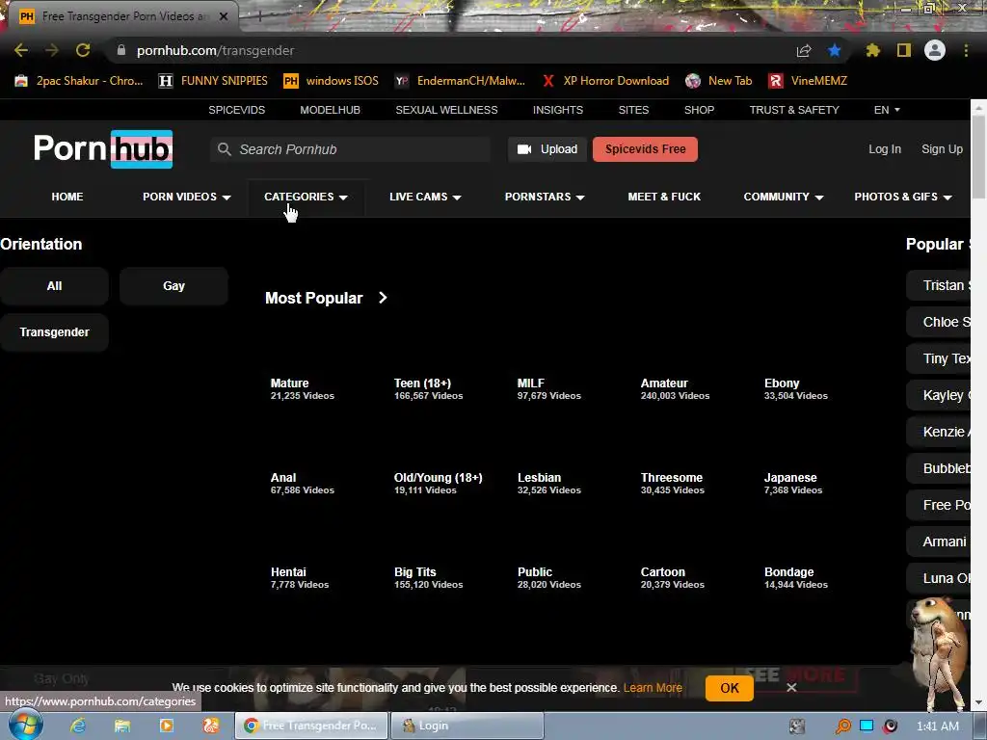Open the Public category entry
This screenshot has height=740, width=987.
[x=548, y=577]
